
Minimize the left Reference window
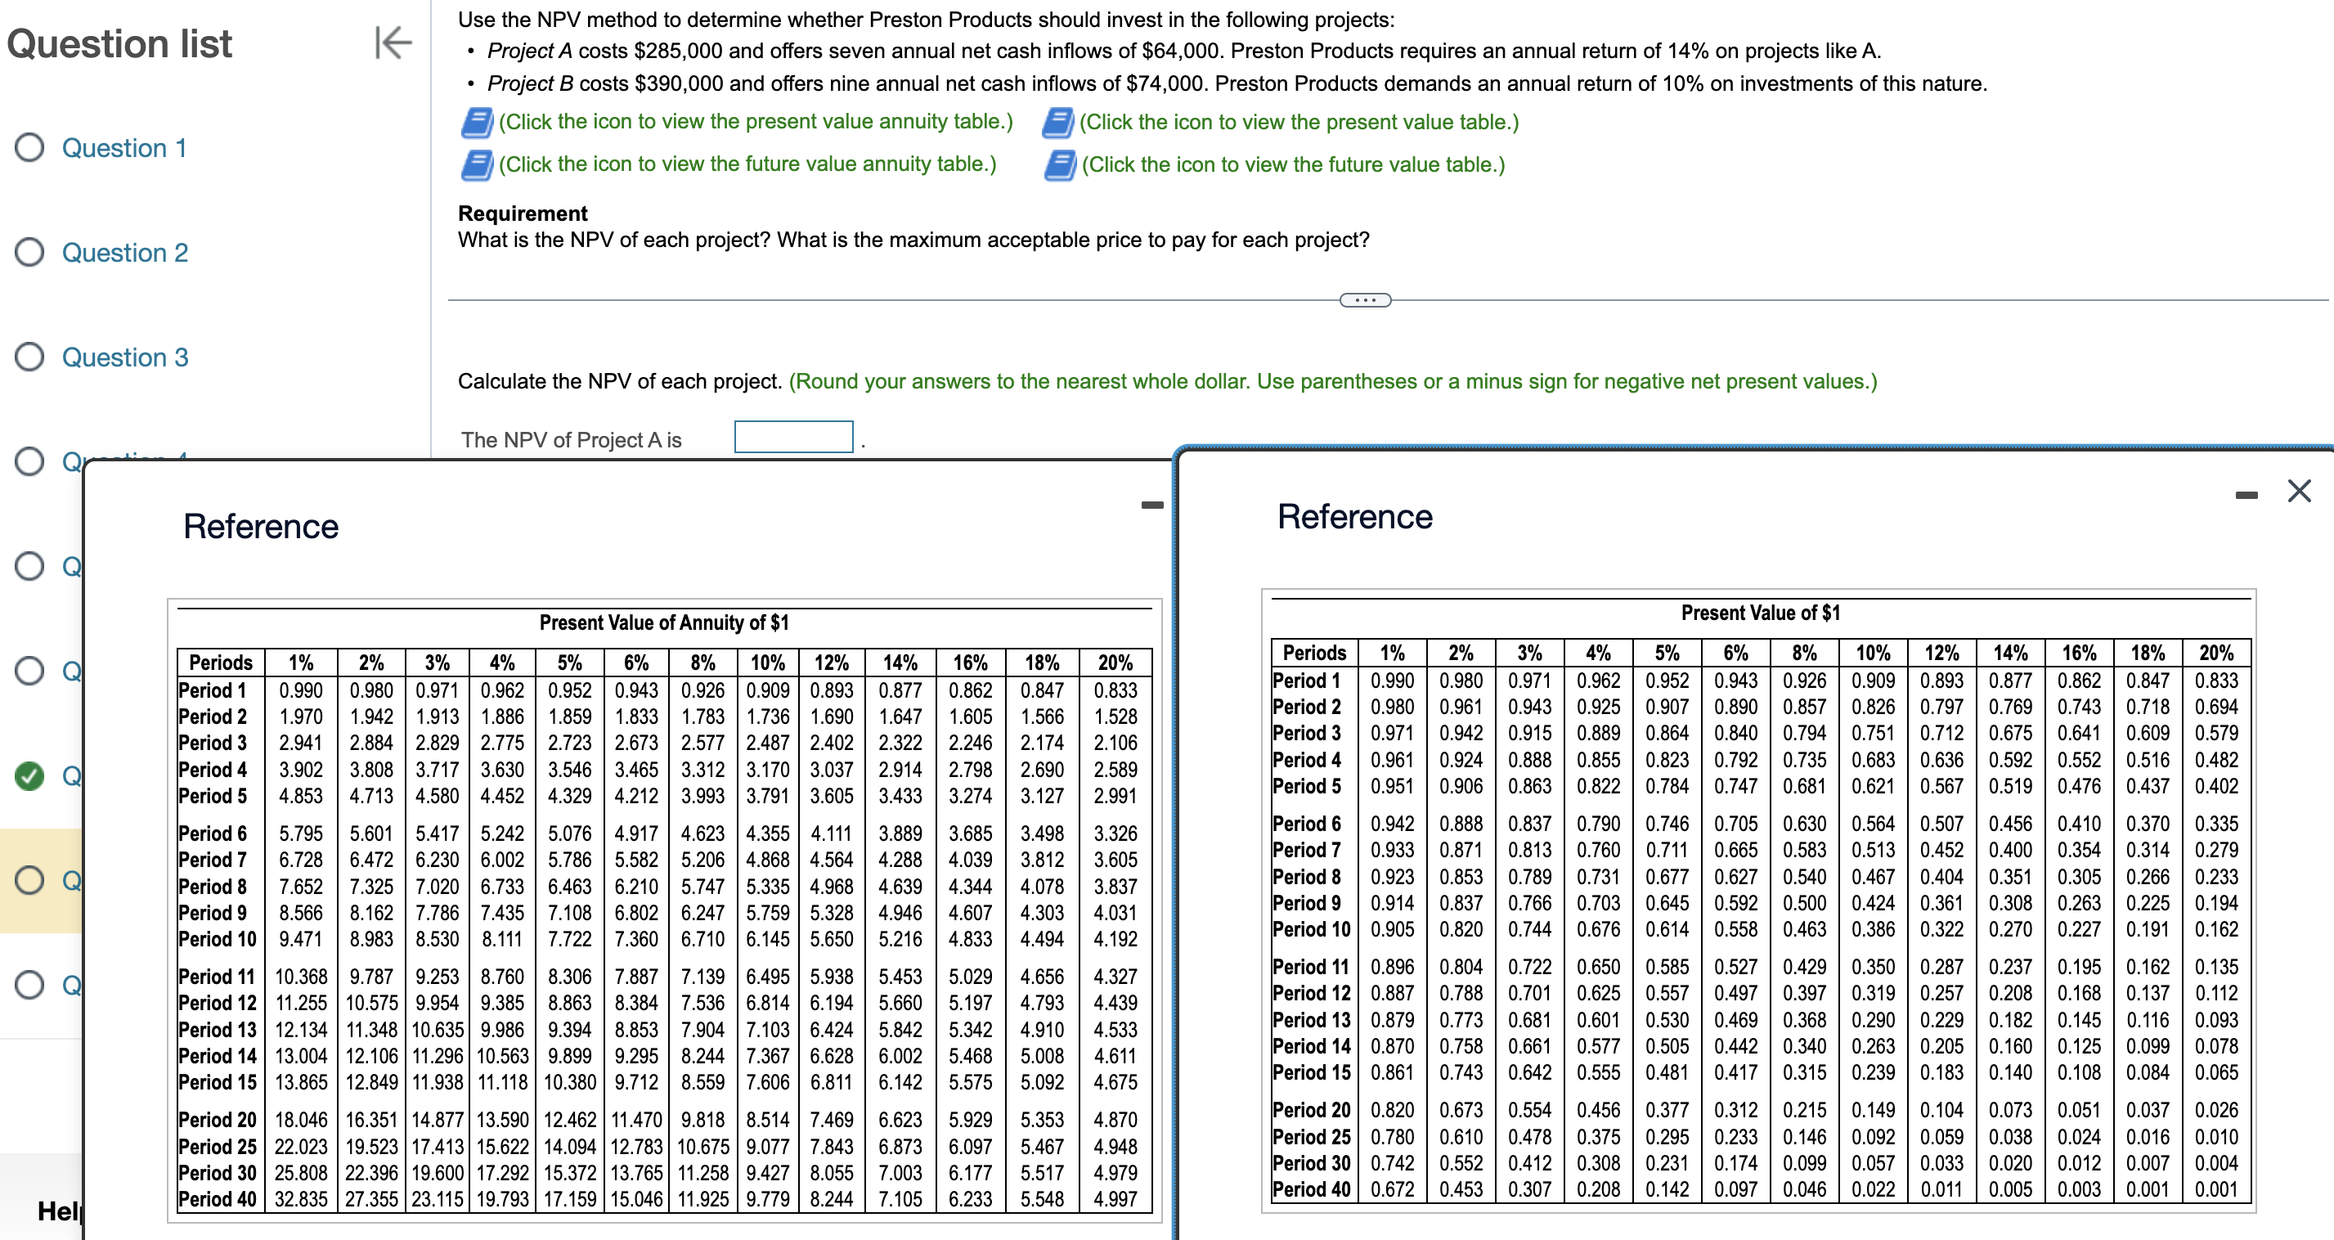click(x=1152, y=504)
